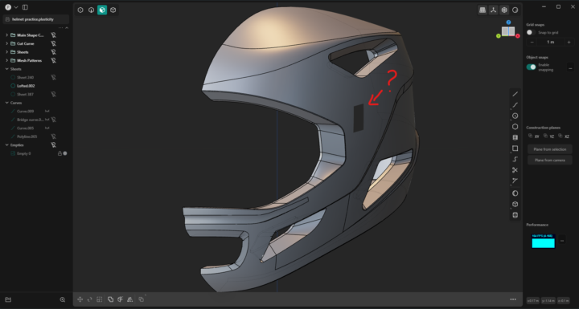Image resolution: width=579 pixels, height=309 pixels.
Task: Open assets folder icon at bottom left
Action: (9, 300)
